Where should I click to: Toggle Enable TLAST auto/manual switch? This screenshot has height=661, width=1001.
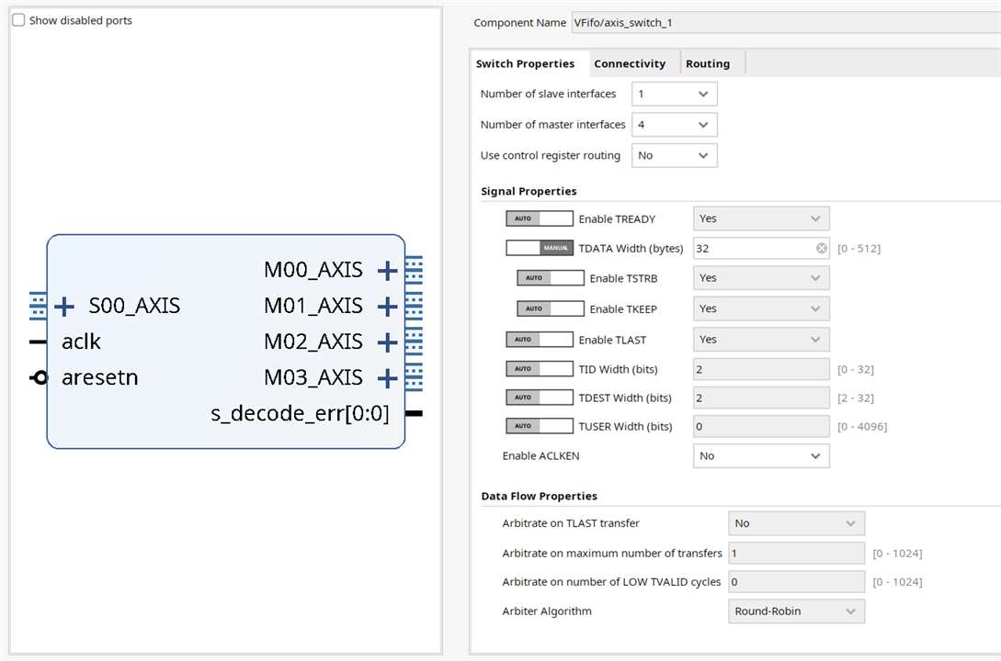(540, 339)
